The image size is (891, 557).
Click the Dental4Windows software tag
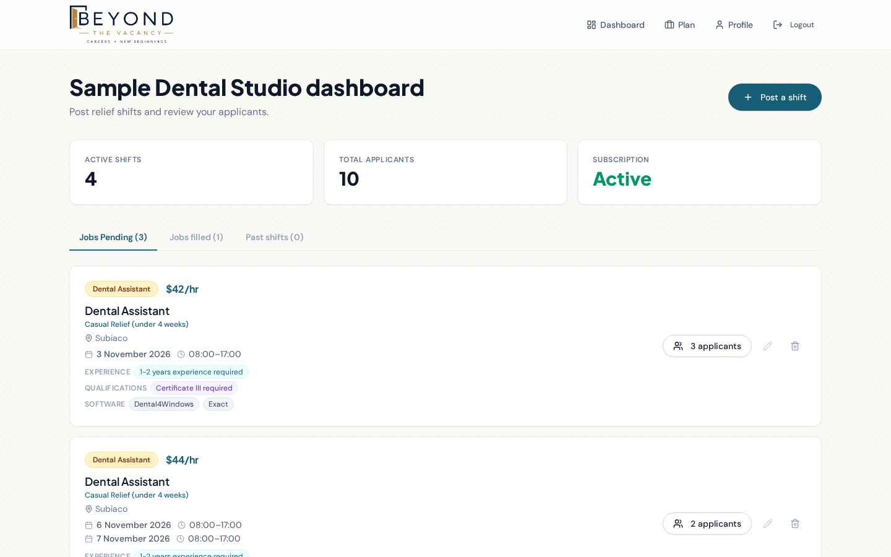pyautogui.click(x=164, y=404)
